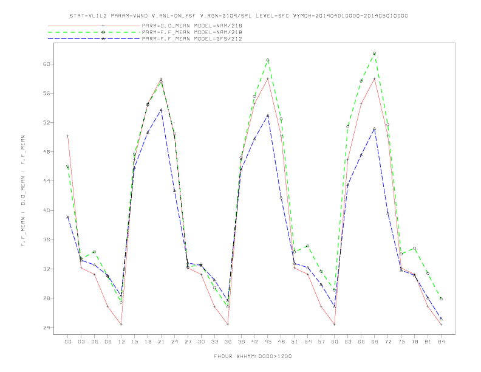Viewport: 481px width, 372px height.
Task: Click the x-axis tick label 15
Action: (x=134, y=342)
